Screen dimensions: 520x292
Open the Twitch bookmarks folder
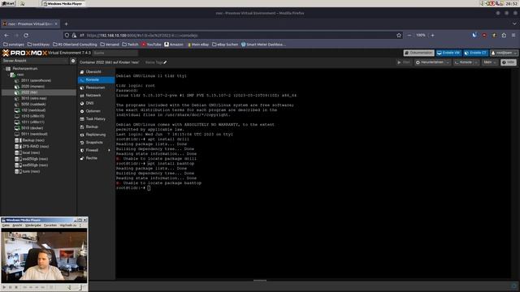tap(130, 45)
